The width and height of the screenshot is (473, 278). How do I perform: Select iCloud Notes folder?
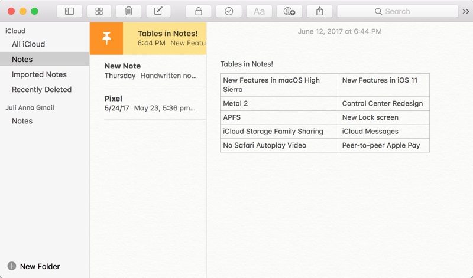point(45,59)
